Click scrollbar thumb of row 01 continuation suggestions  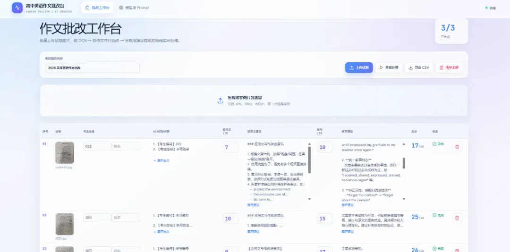(404, 163)
